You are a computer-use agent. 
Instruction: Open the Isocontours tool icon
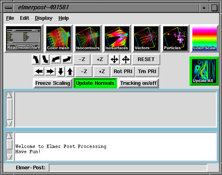point(88,38)
